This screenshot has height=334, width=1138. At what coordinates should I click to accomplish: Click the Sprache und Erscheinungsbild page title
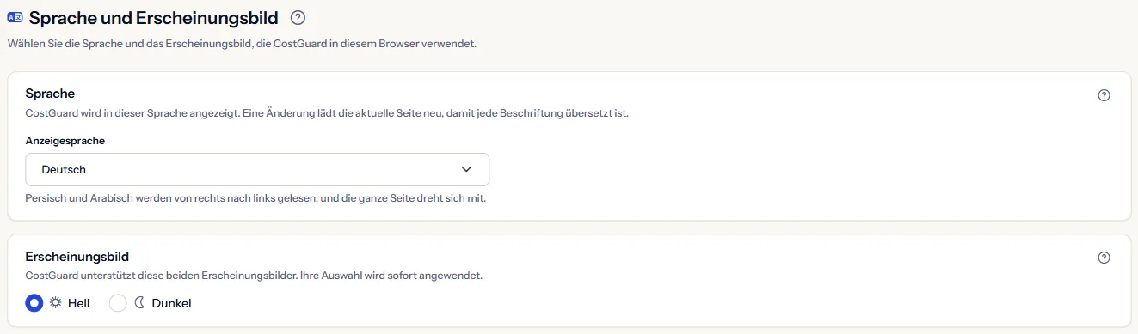tap(154, 17)
